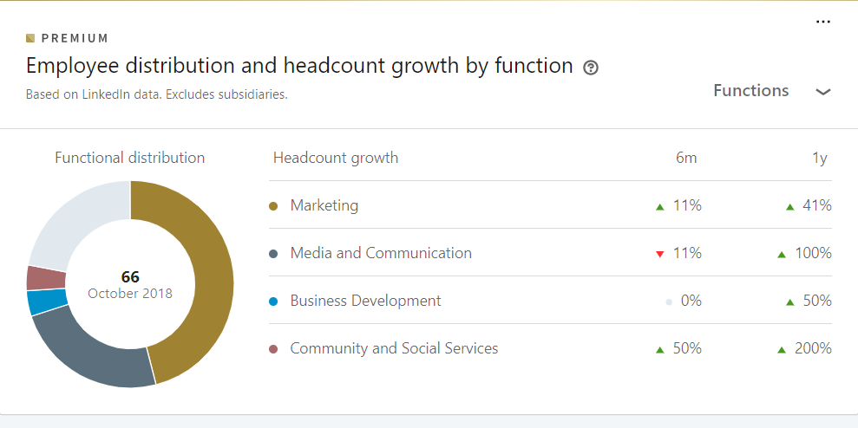Click the 1y column header

tap(820, 159)
